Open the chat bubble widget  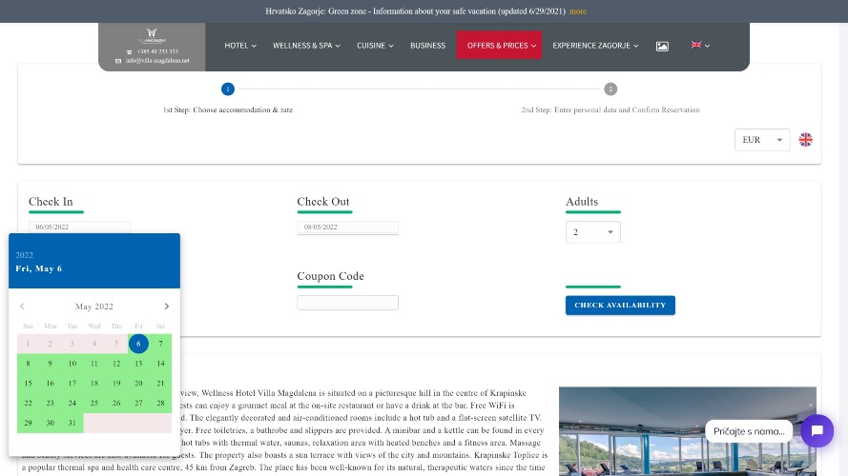tap(817, 430)
